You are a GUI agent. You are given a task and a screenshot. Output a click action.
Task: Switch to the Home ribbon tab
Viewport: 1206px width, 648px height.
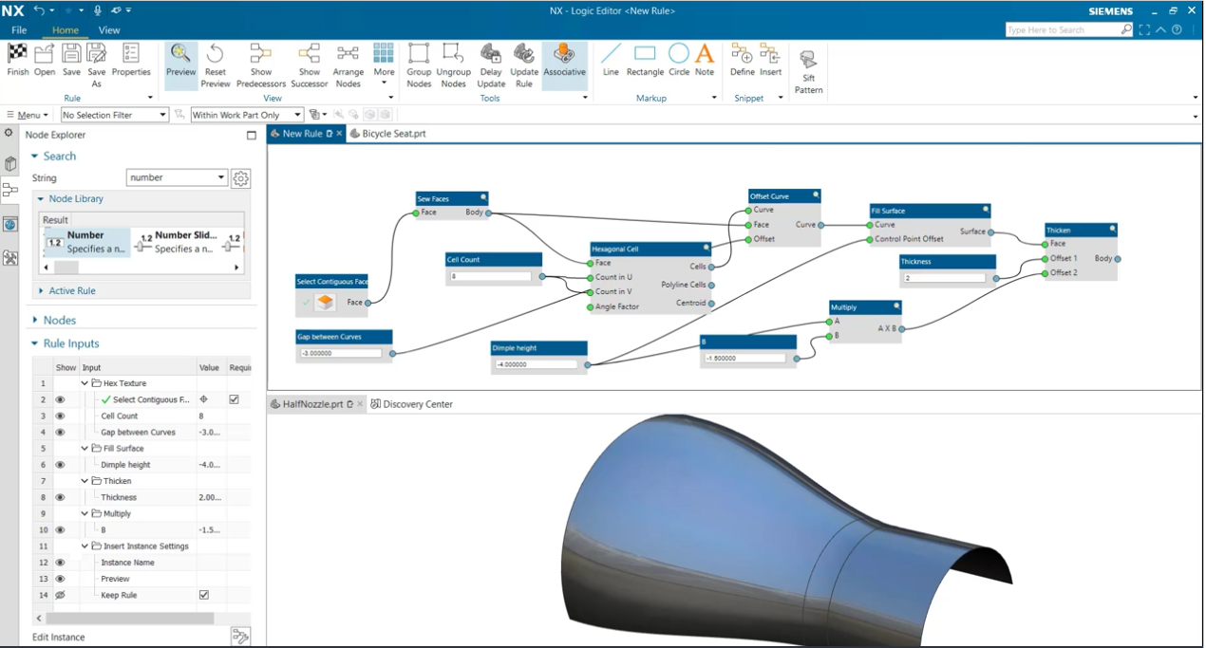(66, 30)
